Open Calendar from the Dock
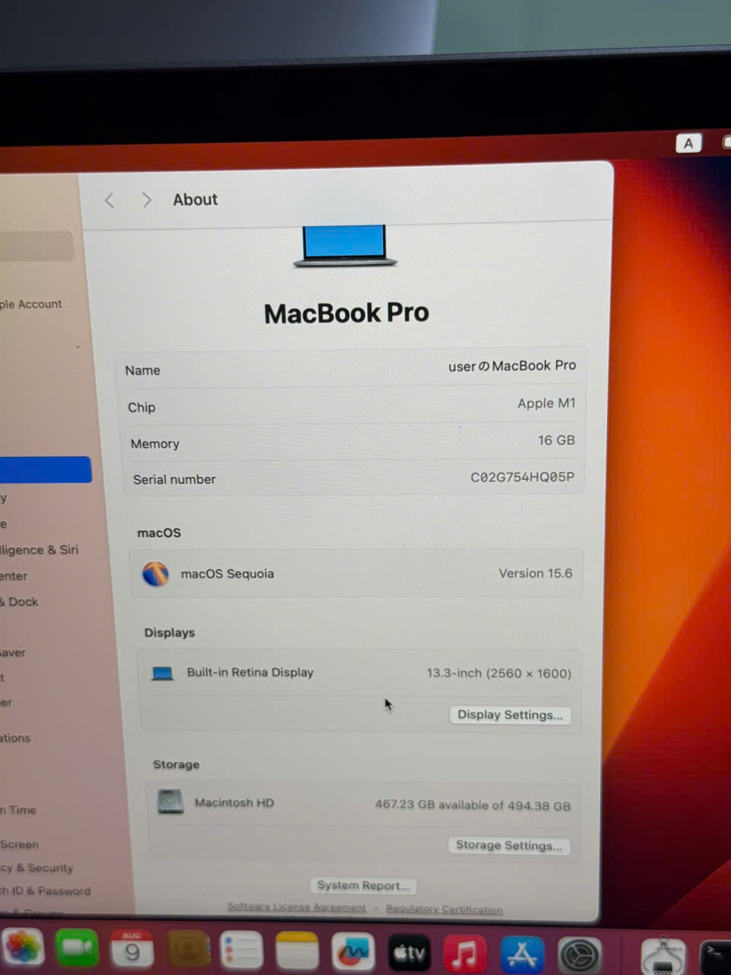This screenshot has height=975, width=731. point(132,949)
